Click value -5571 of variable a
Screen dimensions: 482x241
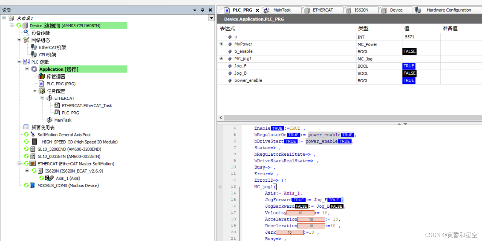409,37
